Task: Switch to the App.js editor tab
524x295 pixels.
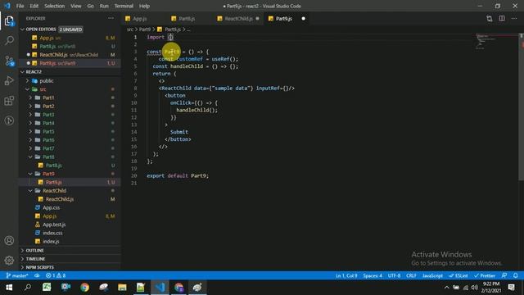Action: pos(140,19)
